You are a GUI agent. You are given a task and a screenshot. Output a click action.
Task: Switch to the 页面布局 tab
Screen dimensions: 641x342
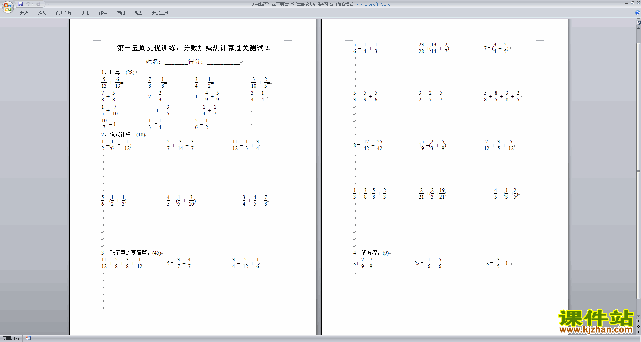pyautogui.click(x=64, y=13)
